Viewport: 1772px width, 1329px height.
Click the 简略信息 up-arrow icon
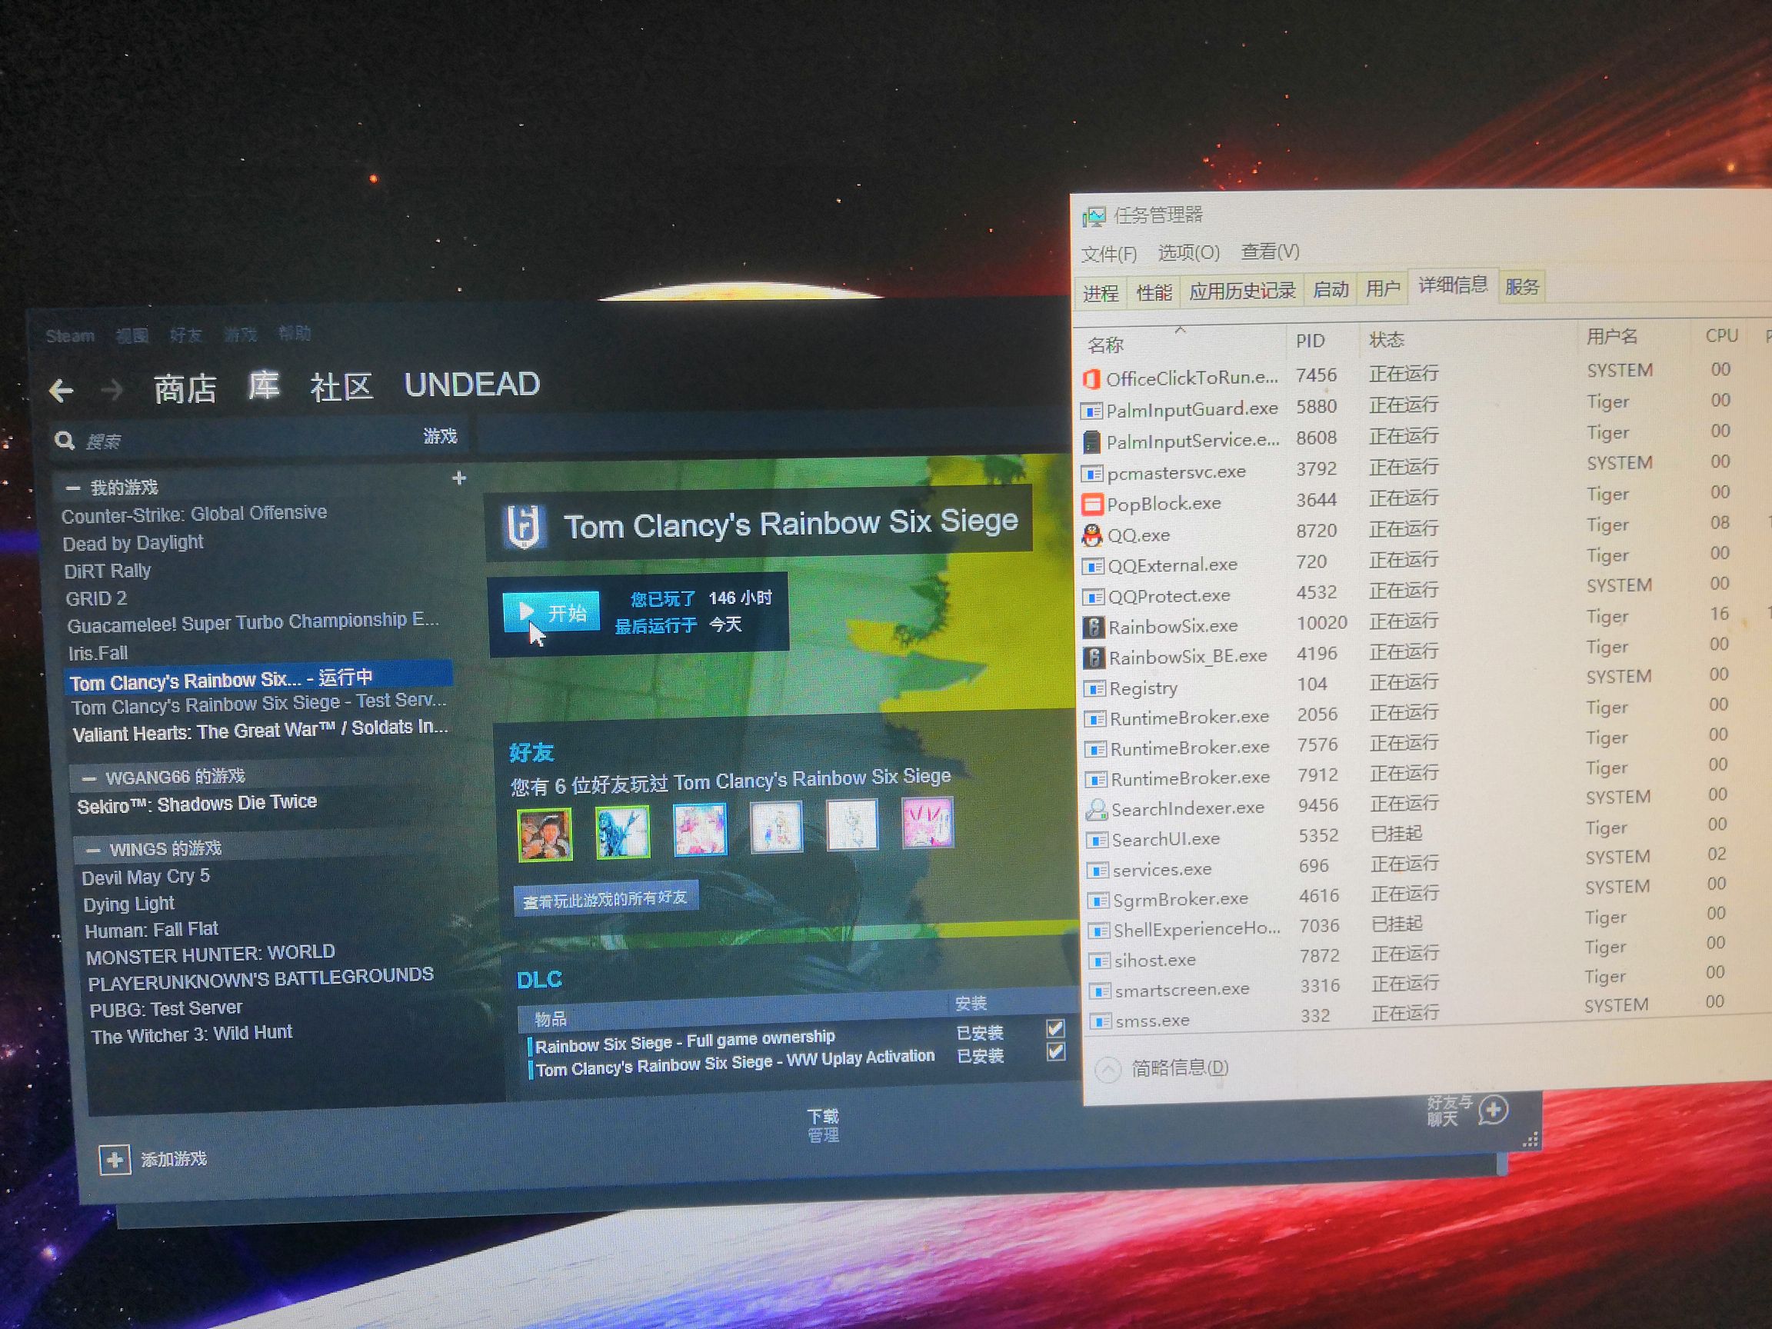(x=1108, y=1071)
